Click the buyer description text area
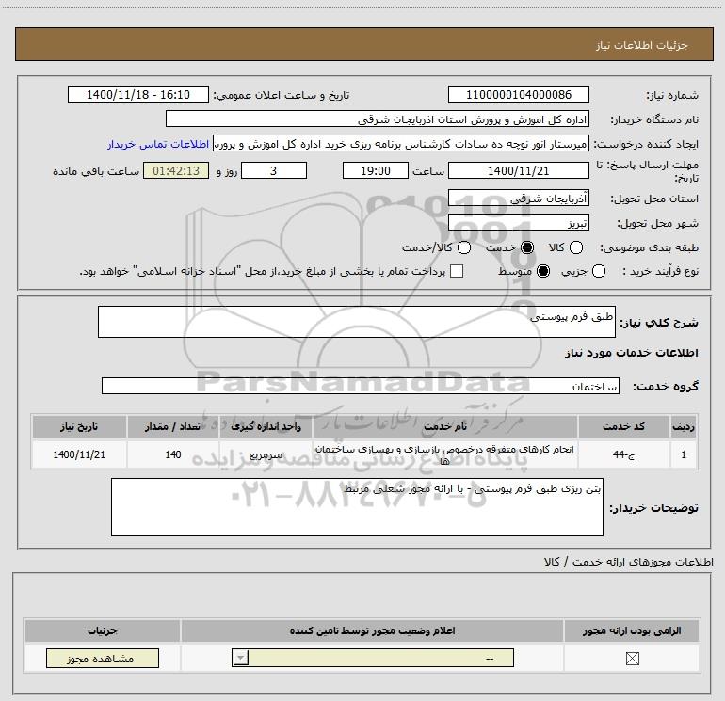 click(x=357, y=507)
